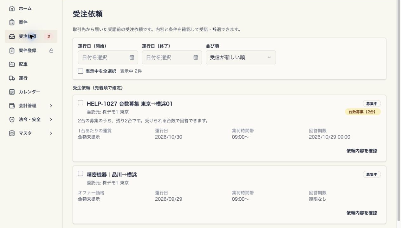Click the ホーム house icon in sidebar
401x228 pixels.
pyautogui.click(x=12, y=9)
